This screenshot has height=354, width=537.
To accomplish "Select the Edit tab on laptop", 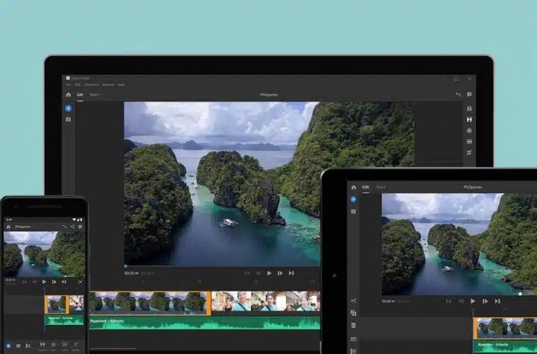I will [x=80, y=95].
